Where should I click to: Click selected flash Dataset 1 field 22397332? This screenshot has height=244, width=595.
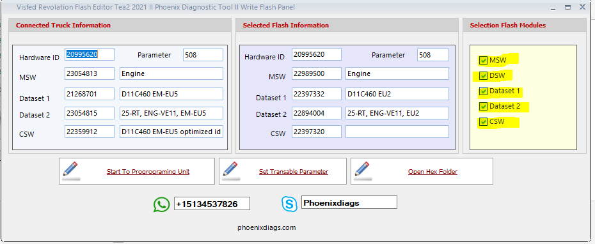pyautogui.click(x=317, y=94)
